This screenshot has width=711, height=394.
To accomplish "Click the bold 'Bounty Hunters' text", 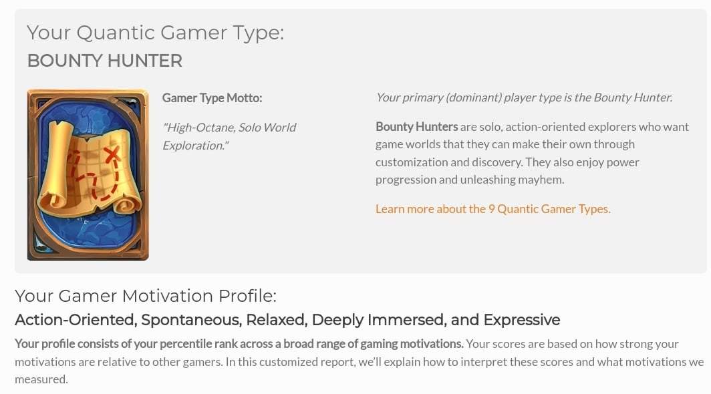I will click(x=417, y=126).
